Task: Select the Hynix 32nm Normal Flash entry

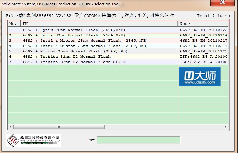Action: (x=74, y=35)
